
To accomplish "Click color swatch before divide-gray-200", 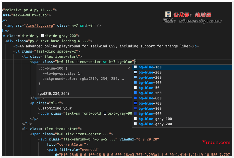I will pos(42,36).
